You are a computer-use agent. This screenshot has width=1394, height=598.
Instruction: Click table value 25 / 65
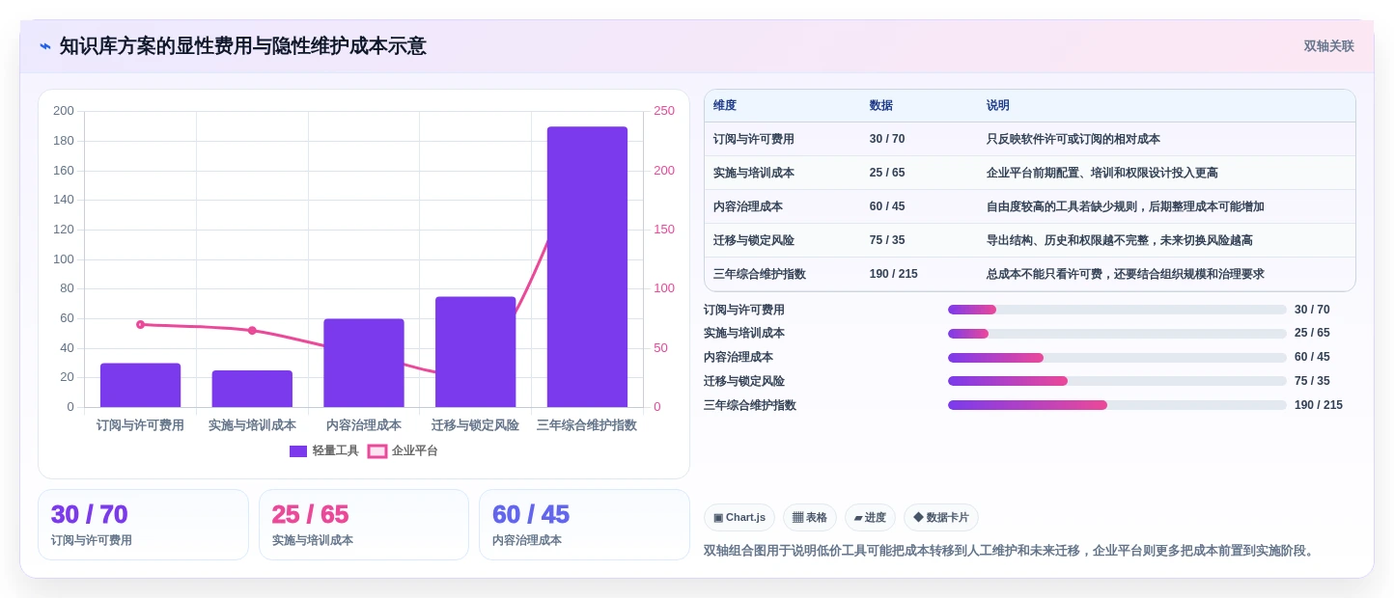click(887, 173)
